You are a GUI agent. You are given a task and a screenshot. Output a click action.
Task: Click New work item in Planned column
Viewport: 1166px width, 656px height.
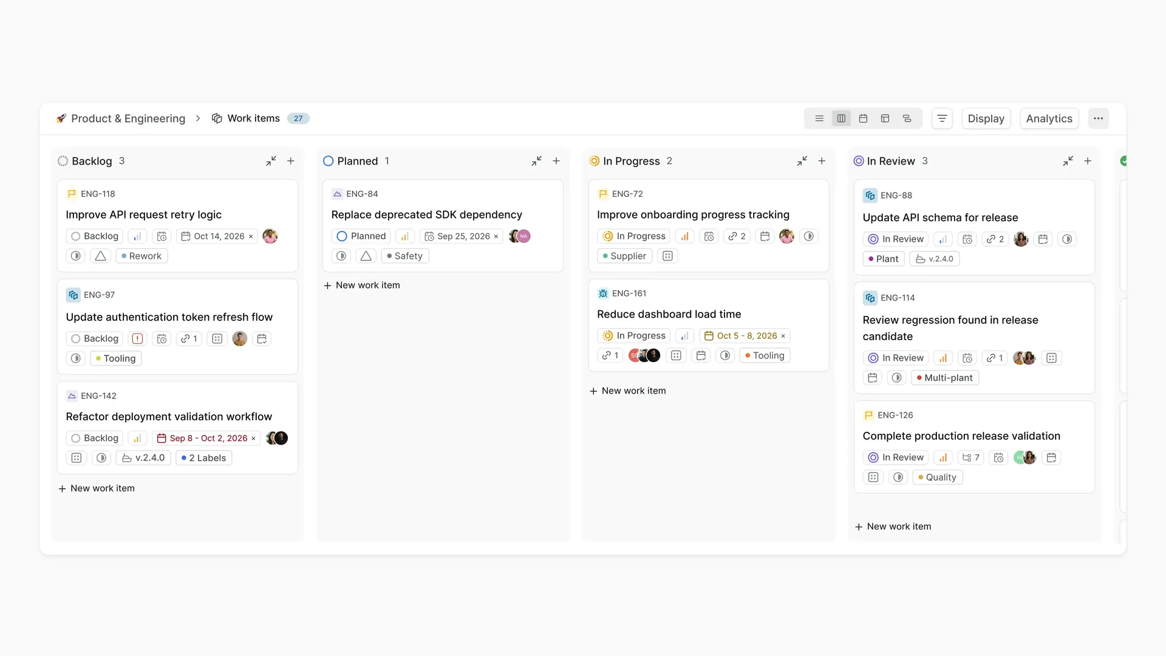coord(362,285)
